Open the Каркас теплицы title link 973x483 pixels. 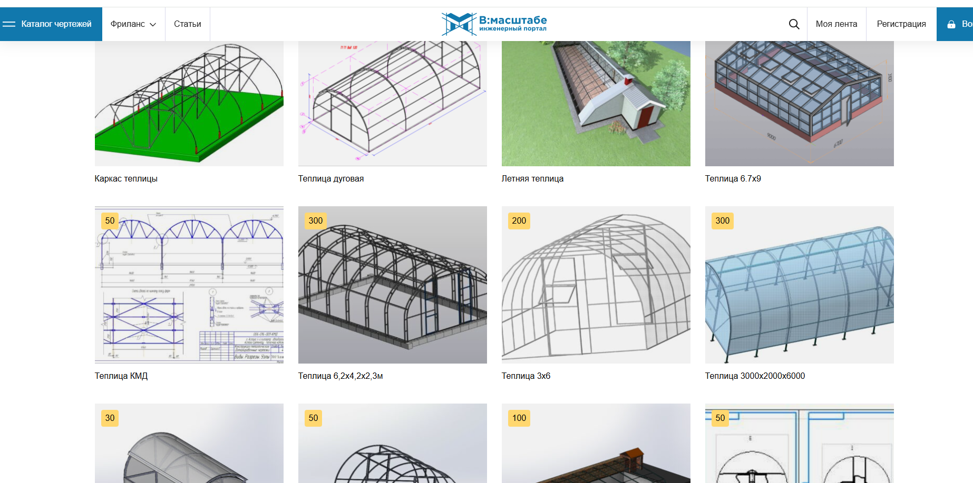click(x=126, y=179)
